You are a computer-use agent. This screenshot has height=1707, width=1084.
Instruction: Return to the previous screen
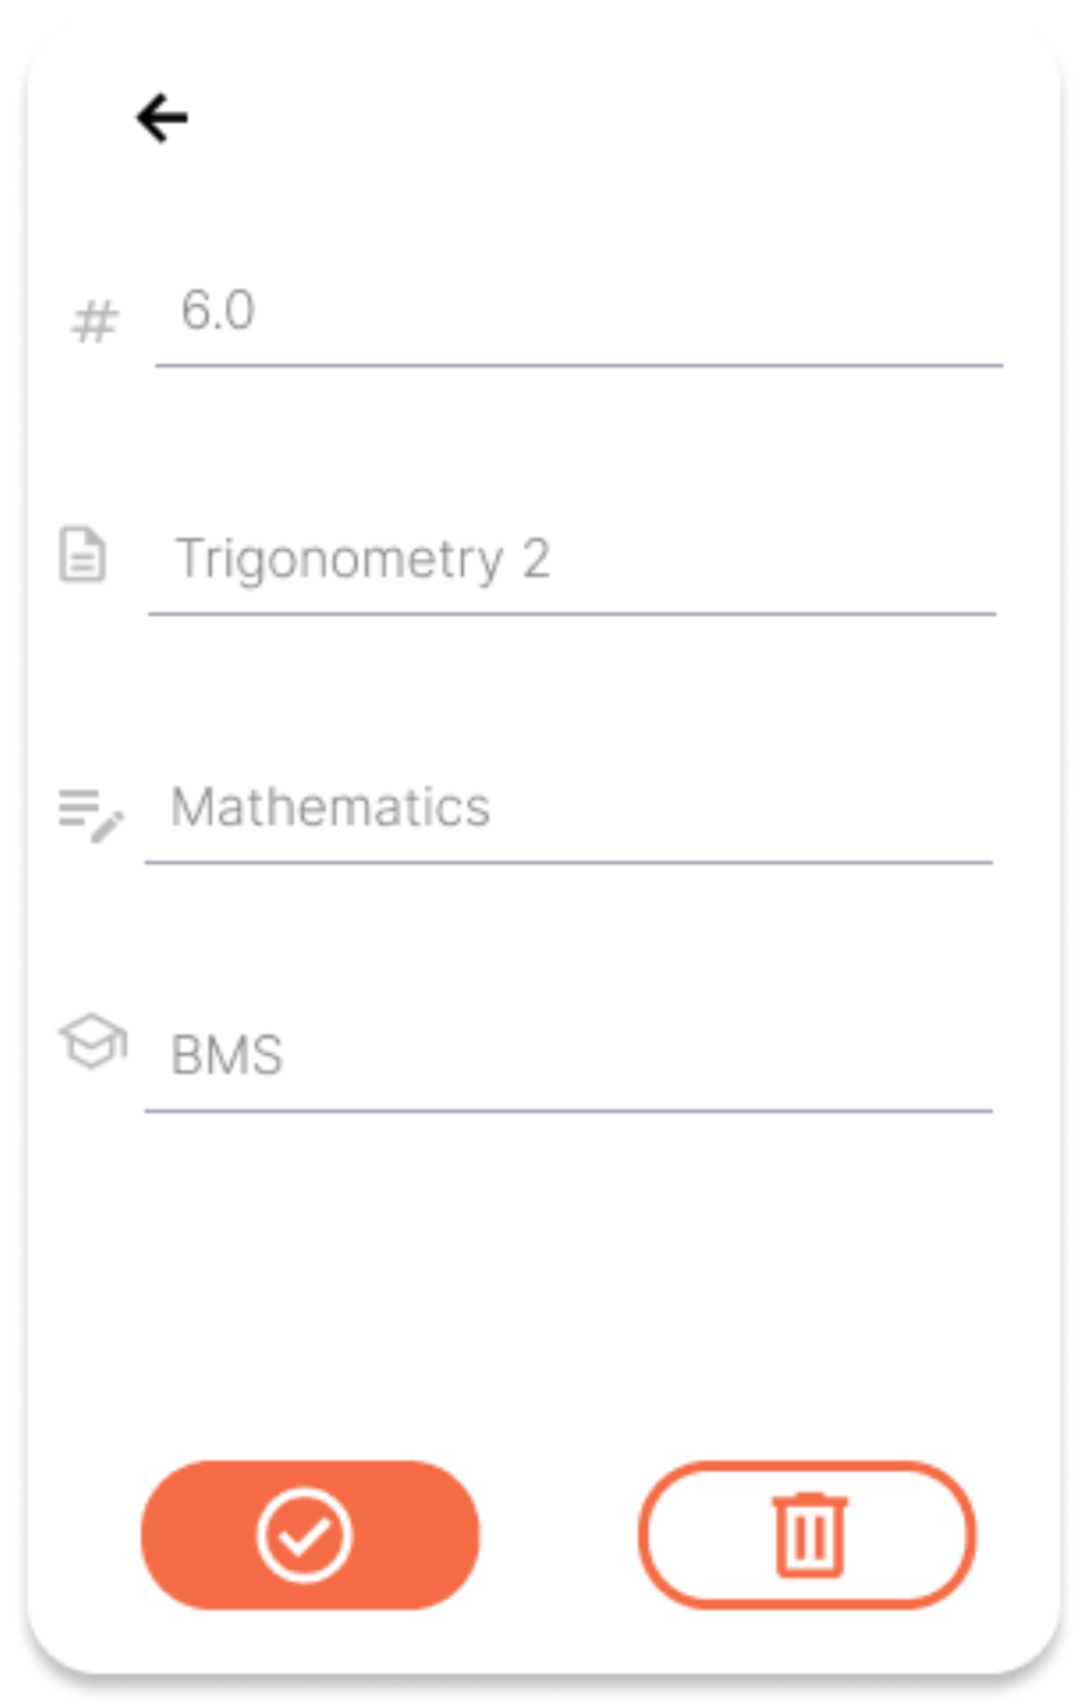[162, 118]
